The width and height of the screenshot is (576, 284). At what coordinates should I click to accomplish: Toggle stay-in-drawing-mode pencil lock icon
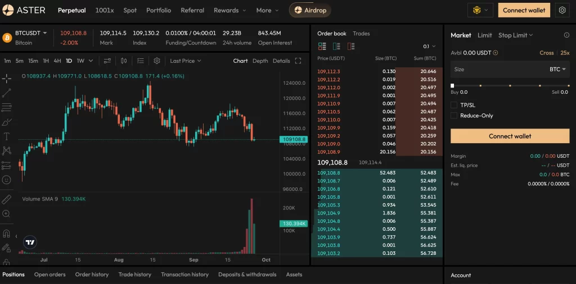pos(6,248)
